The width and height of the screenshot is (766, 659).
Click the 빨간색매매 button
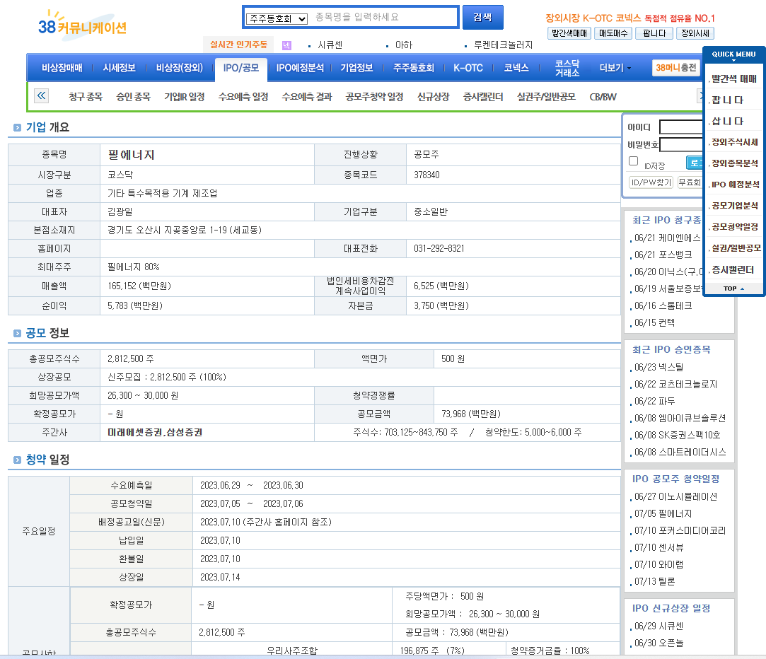(569, 33)
